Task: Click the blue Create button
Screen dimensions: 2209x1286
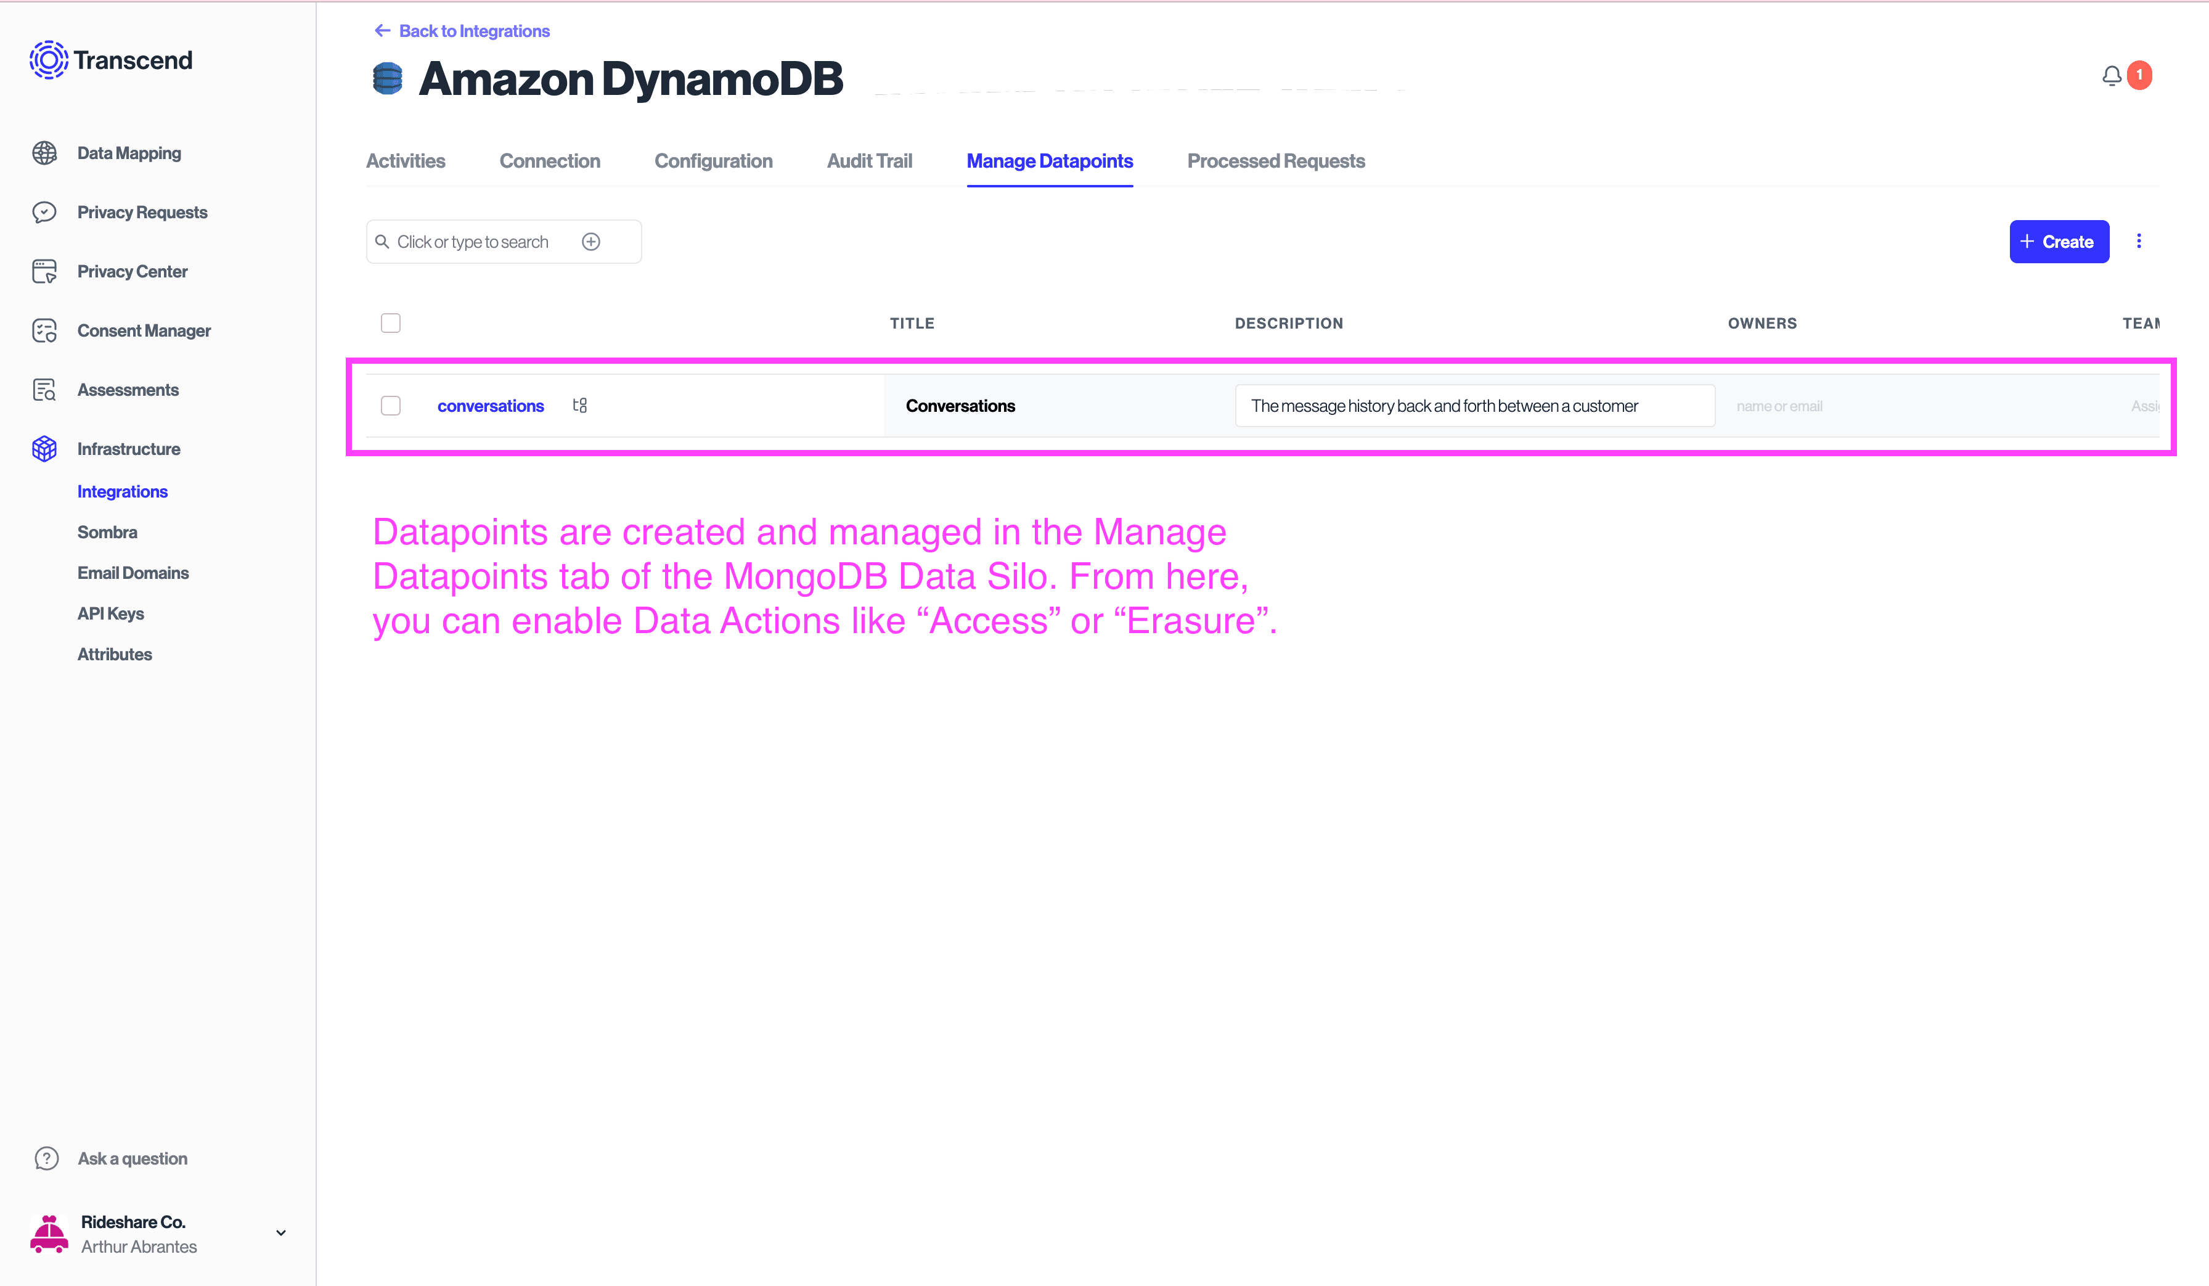Action: 2057,242
